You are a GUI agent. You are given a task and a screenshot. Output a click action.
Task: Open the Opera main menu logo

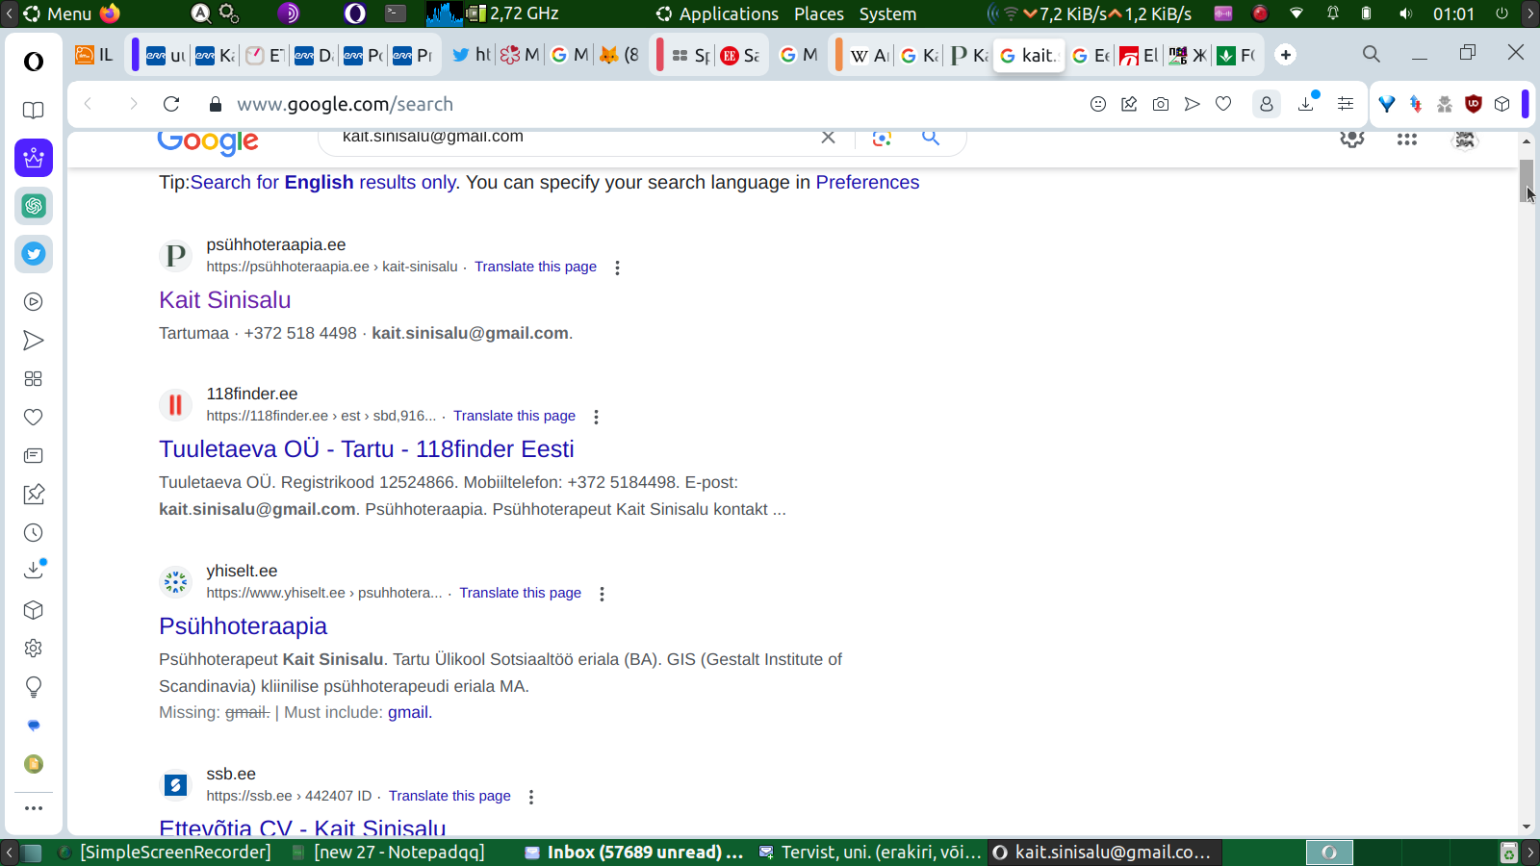coord(34,62)
